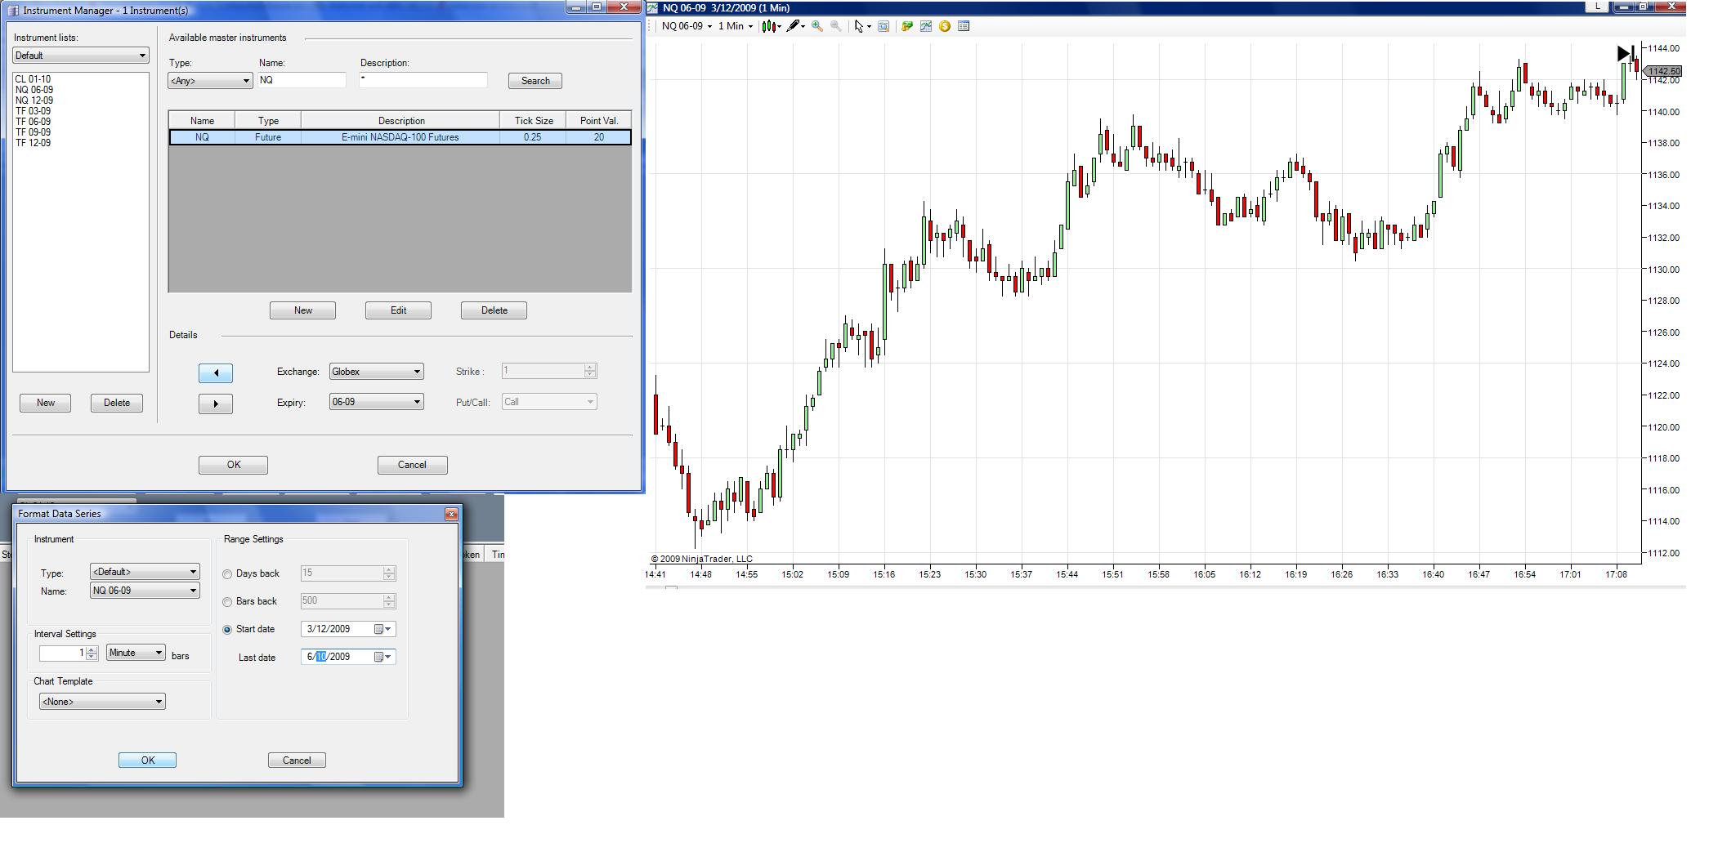1709x852 pixels.
Task: Click the Start date field
Action: [x=348, y=629]
